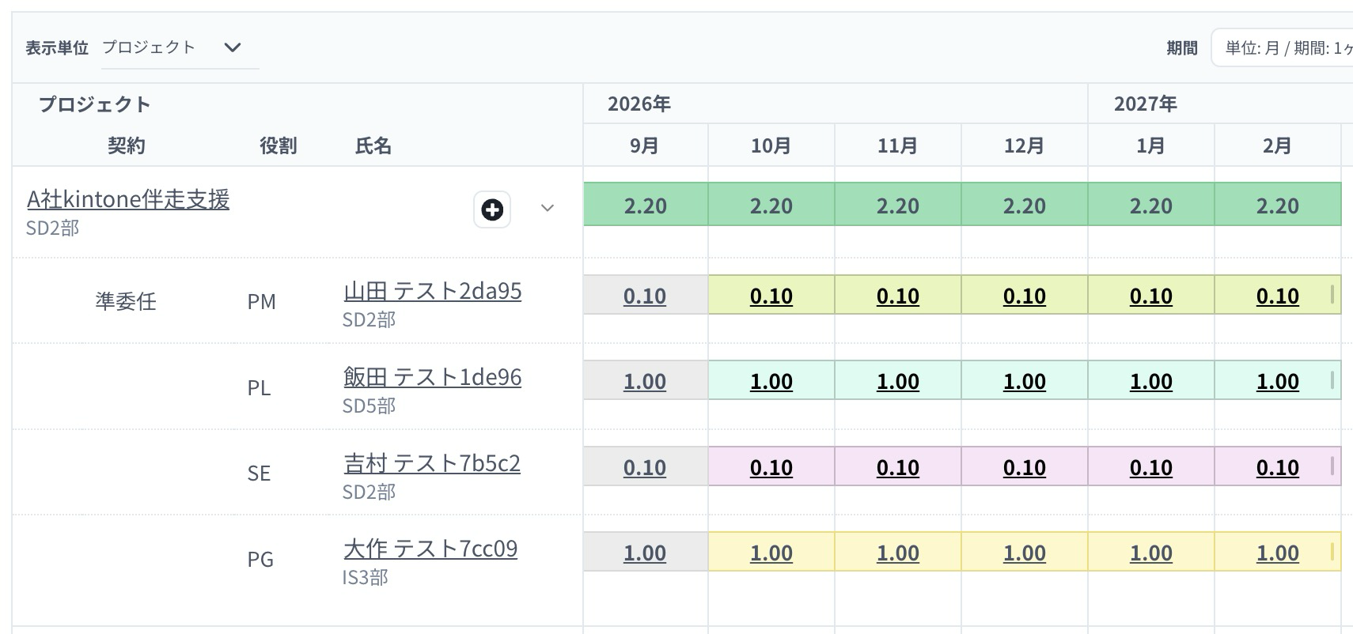The image size is (1353, 634).
Task: Open the A社kintone伴走支援 project link
Action: click(128, 198)
